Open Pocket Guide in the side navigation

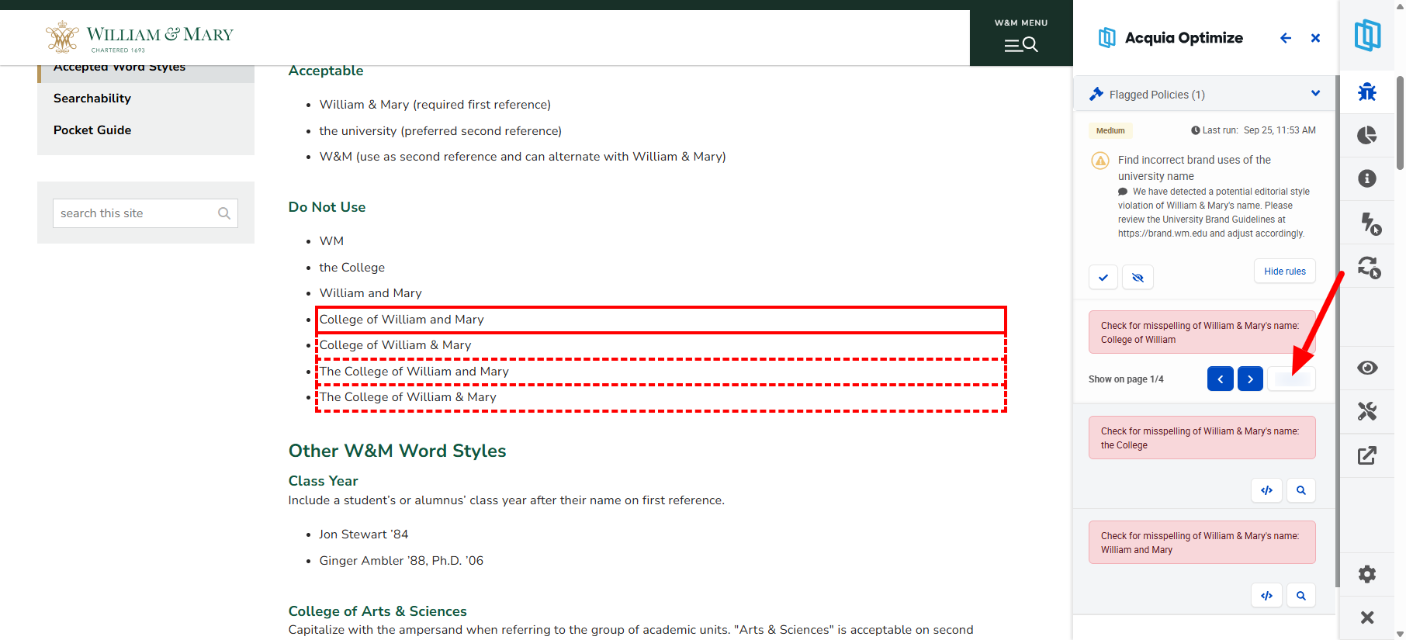coord(92,130)
